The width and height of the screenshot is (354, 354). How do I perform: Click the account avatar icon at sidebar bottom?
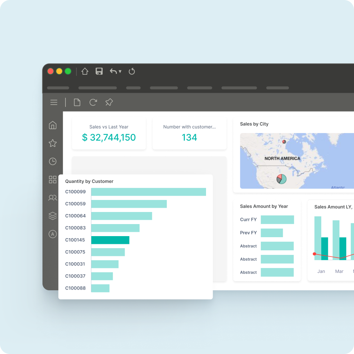(52, 234)
